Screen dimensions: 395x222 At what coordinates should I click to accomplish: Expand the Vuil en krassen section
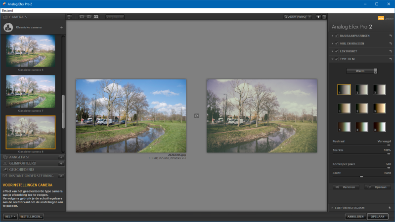pyautogui.click(x=332, y=43)
